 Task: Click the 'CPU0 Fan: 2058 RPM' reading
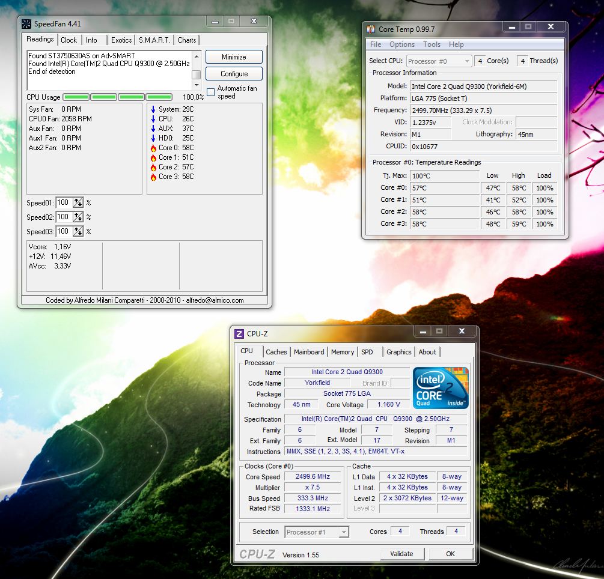[60, 119]
